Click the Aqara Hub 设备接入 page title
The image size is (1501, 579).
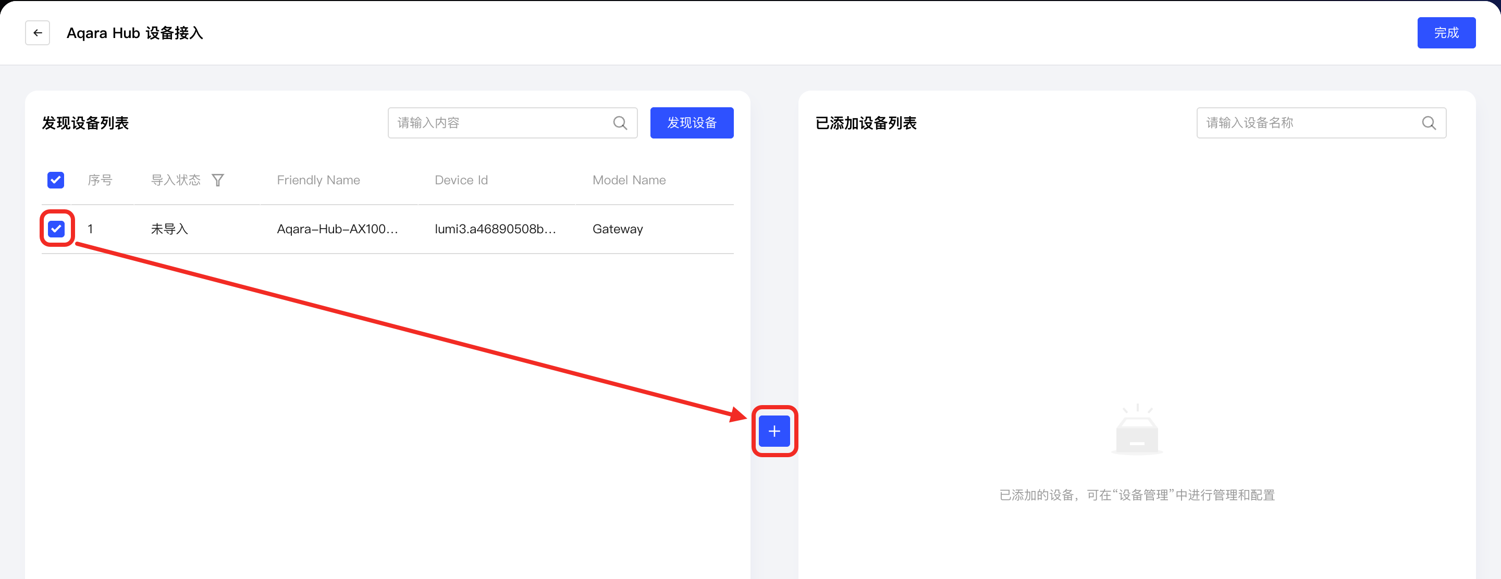(x=134, y=33)
